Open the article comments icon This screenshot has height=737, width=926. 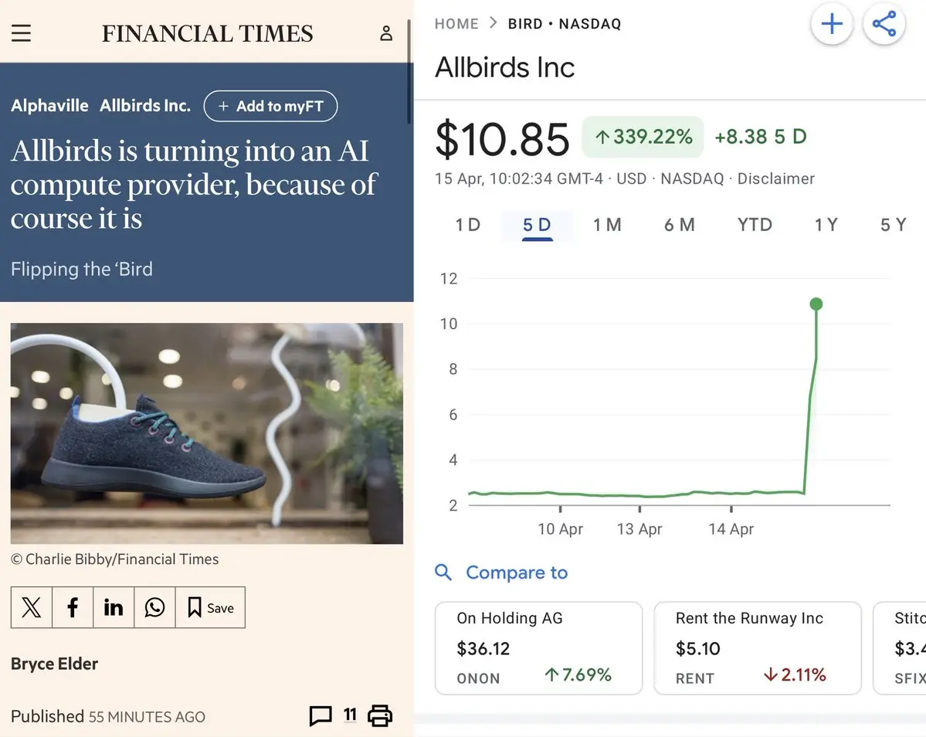321,715
